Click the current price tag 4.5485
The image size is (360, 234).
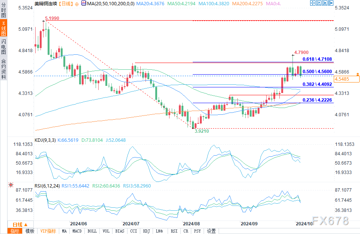[346, 79]
